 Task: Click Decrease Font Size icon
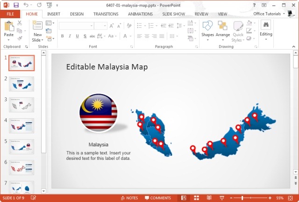click(x=119, y=26)
